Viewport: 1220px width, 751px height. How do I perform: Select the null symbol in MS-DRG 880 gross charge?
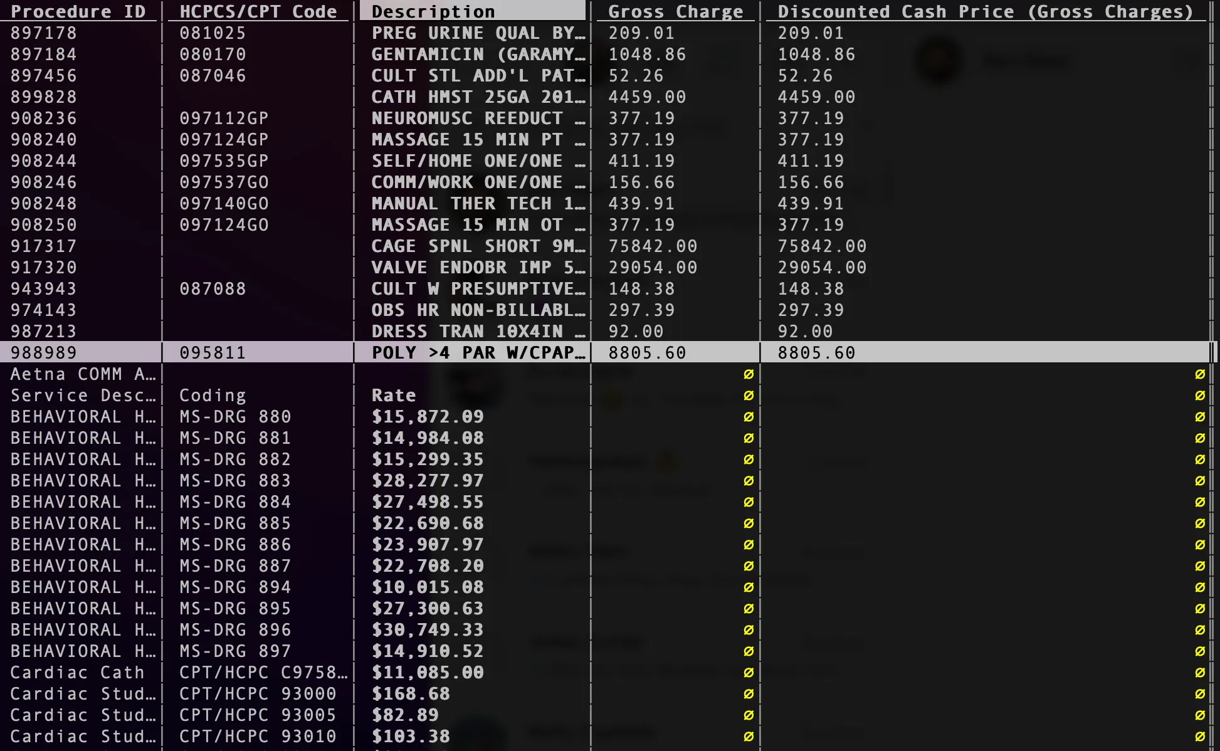(x=749, y=416)
